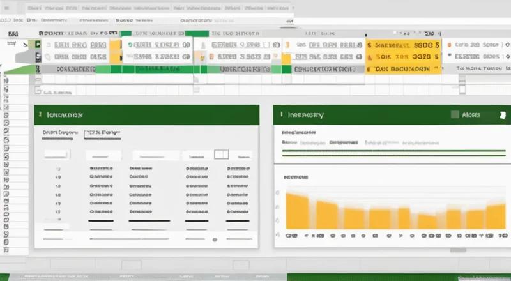Click the small split-box icon above the table columns
Viewport: 511px width, 281px height.
[x=221, y=155]
